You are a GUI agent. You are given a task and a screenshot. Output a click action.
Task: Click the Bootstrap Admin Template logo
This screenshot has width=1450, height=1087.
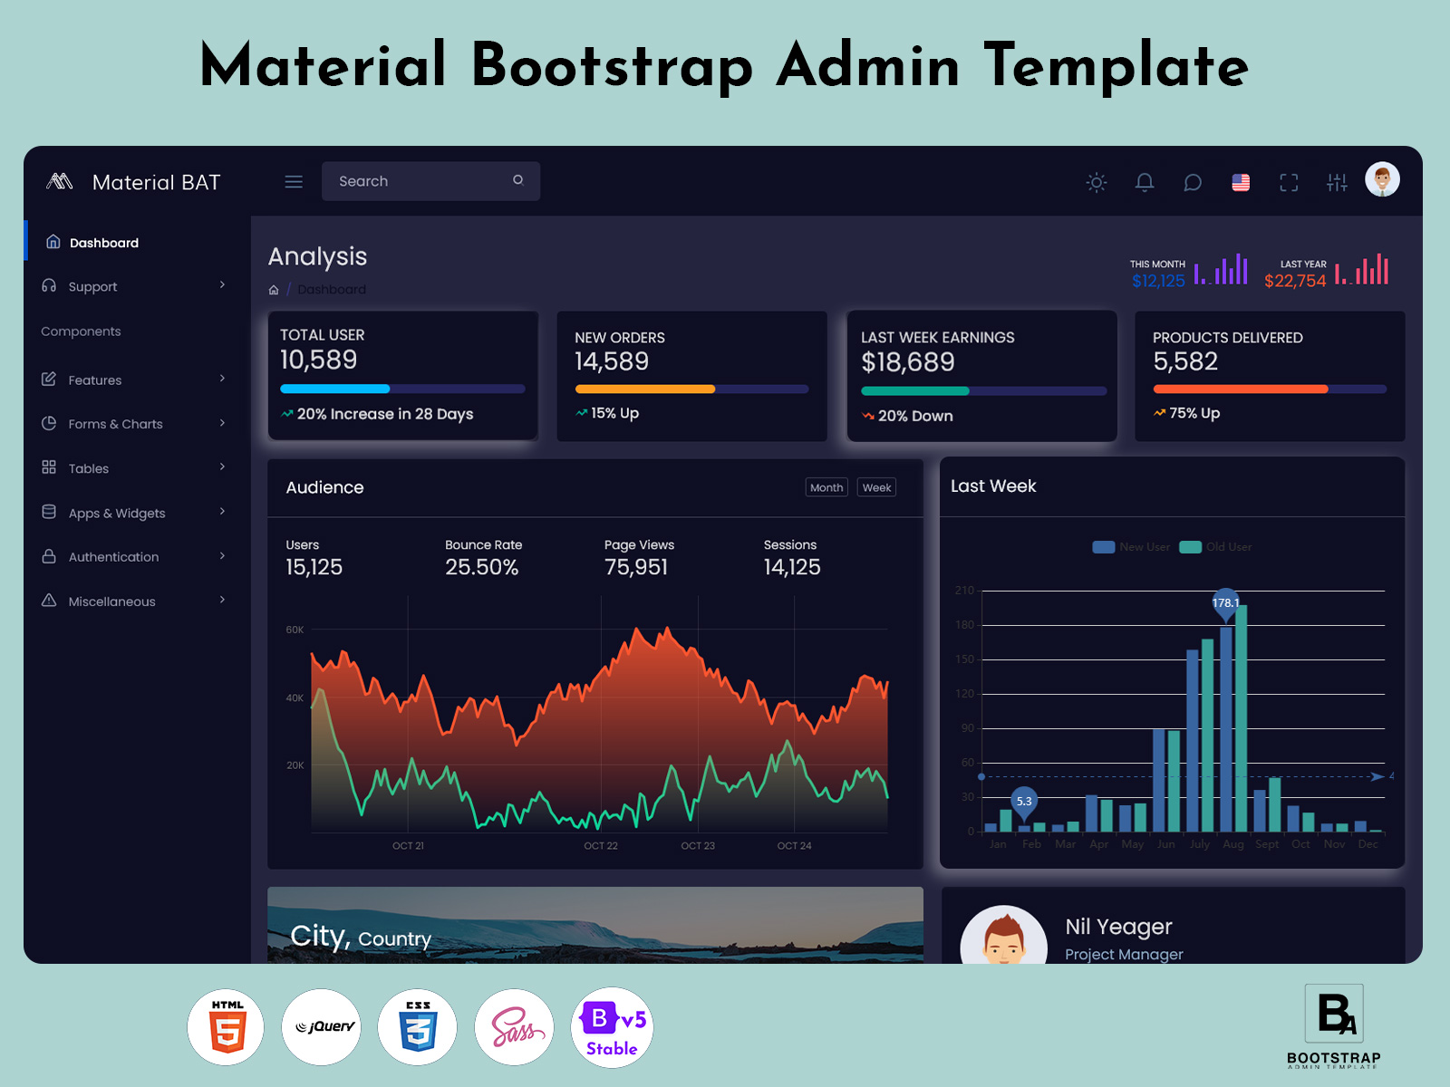point(1334,1026)
